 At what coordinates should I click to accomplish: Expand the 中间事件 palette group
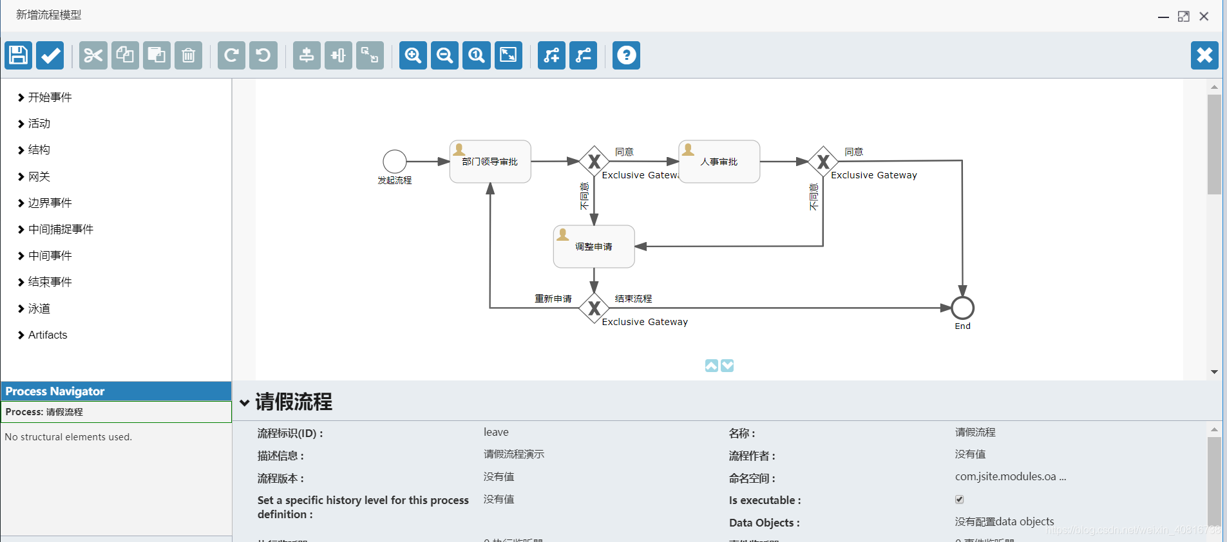(x=44, y=256)
